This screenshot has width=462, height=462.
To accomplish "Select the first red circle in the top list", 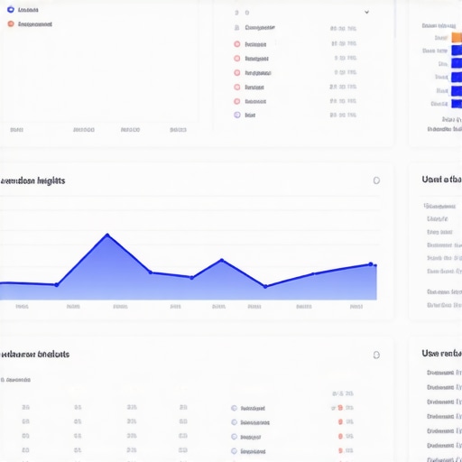I will click(x=237, y=44).
